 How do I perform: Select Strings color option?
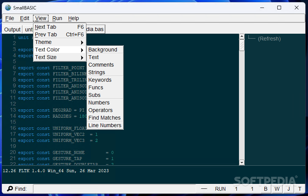[x=105, y=72]
